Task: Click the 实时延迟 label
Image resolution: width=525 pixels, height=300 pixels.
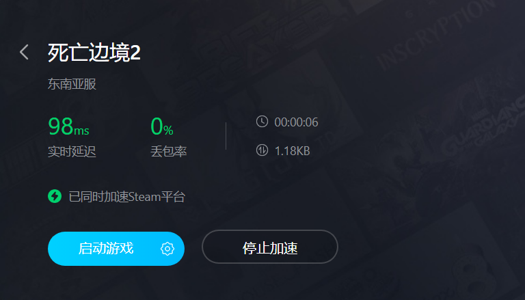Action: [72, 152]
